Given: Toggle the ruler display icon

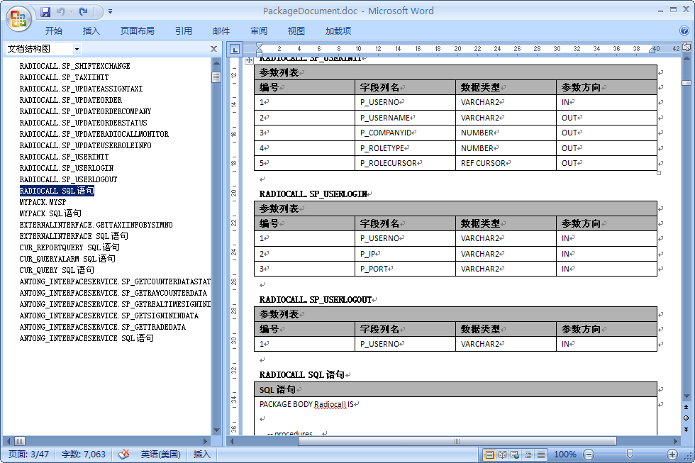Looking at the screenshot, I should click(x=686, y=47).
